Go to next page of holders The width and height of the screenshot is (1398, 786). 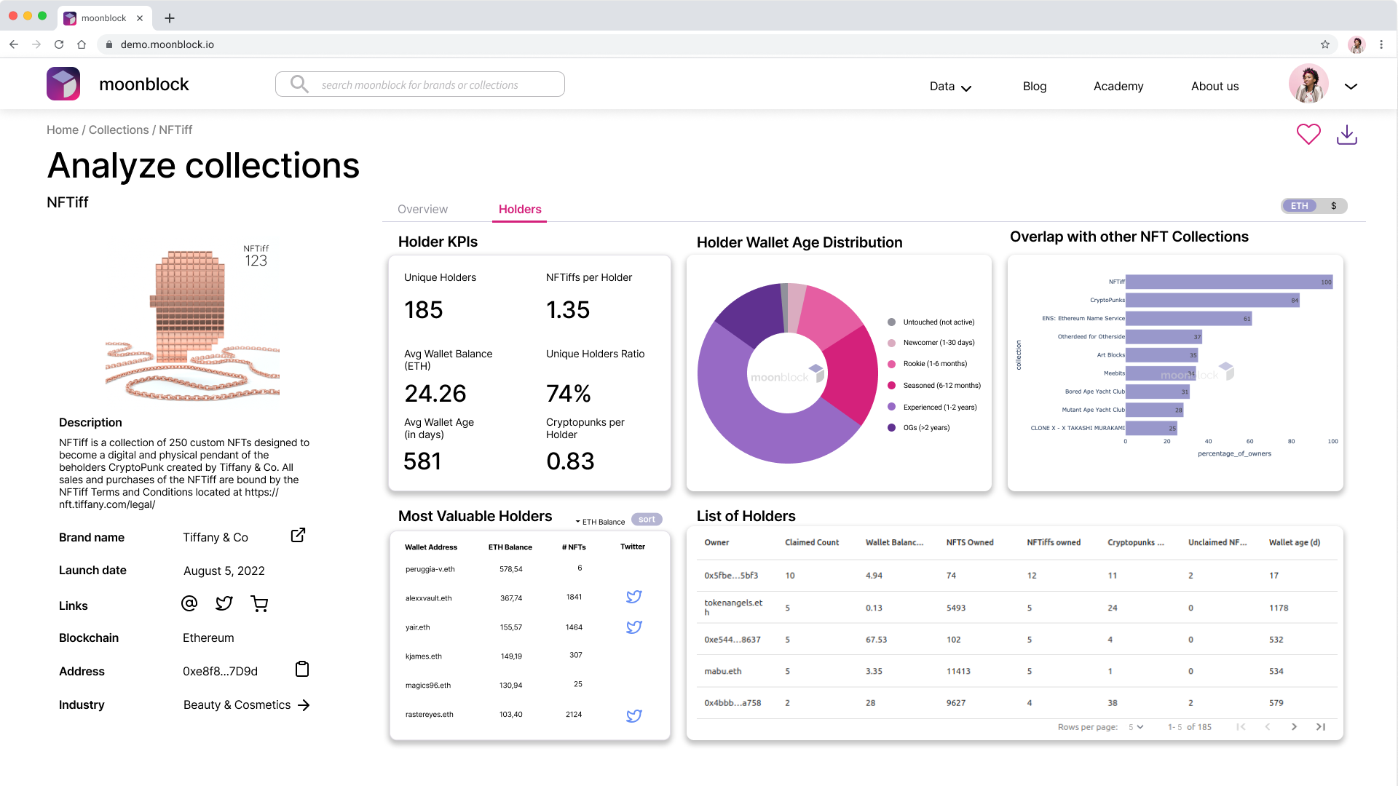coord(1294,727)
